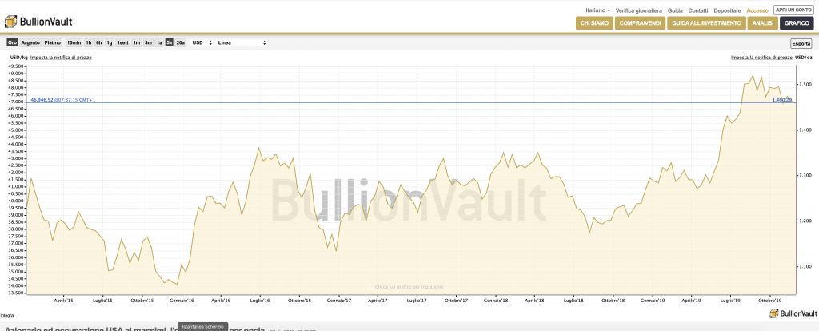This screenshot has width=819, height=331.
Task: Open the Linea chart type dropdown
Action: tap(242, 42)
